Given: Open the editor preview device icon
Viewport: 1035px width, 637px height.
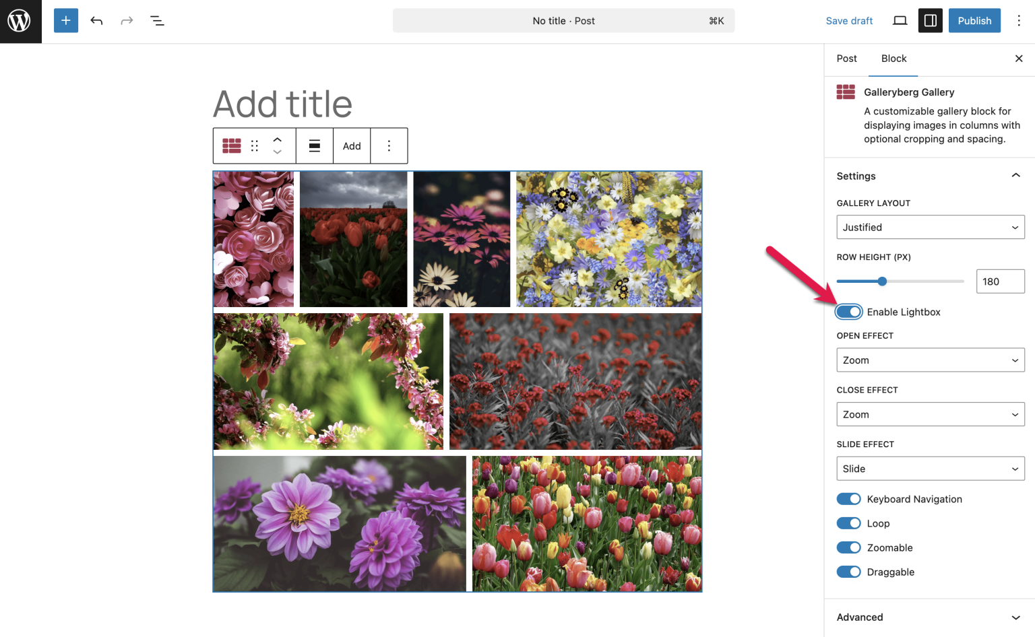Looking at the screenshot, I should click(900, 20).
